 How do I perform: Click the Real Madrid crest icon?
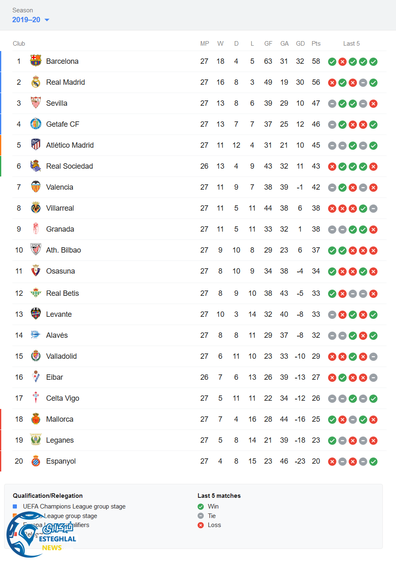coord(36,82)
